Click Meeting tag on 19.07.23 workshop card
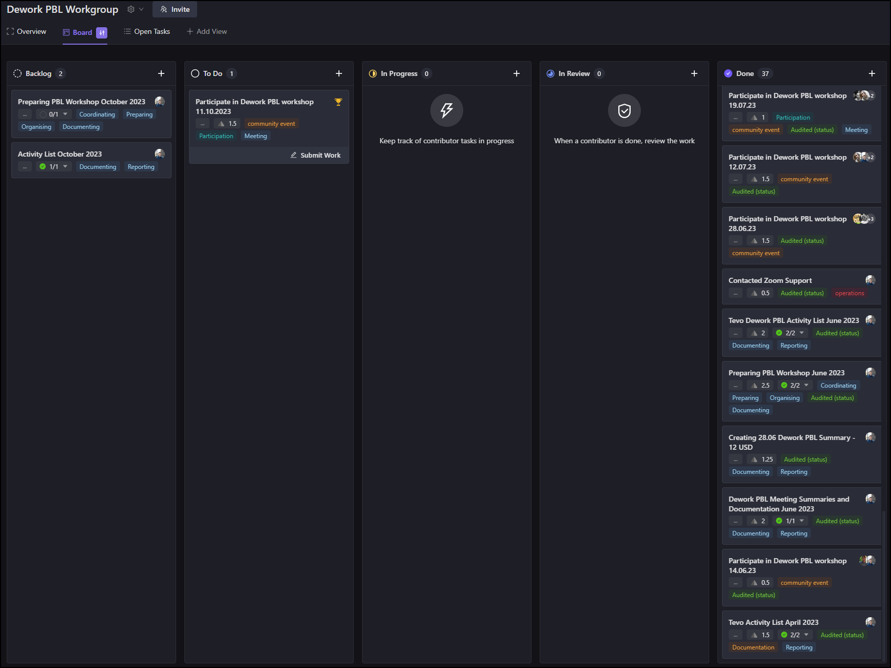The width and height of the screenshot is (891, 668). pyautogui.click(x=856, y=130)
